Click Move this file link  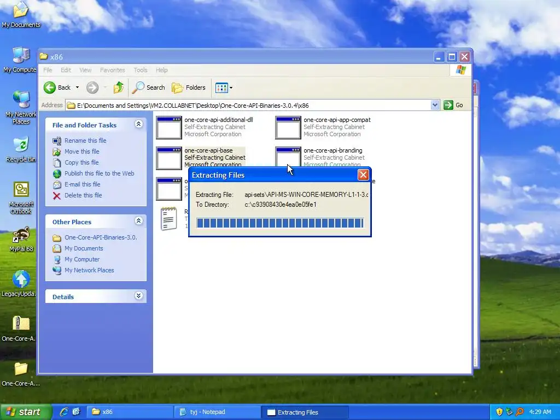[x=82, y=151]
